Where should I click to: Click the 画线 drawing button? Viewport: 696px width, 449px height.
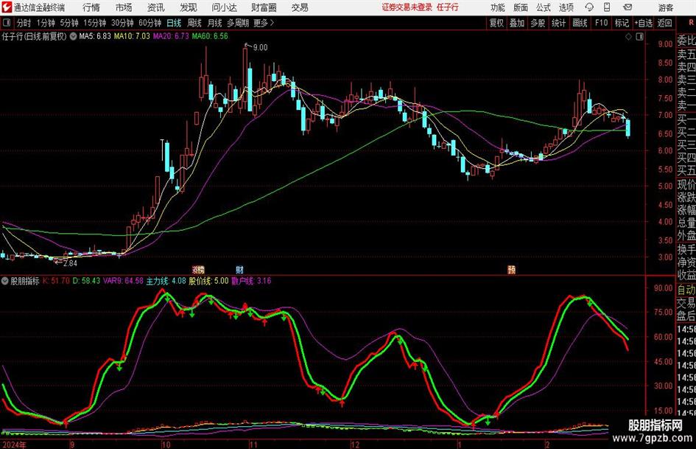tap(580, 23)
